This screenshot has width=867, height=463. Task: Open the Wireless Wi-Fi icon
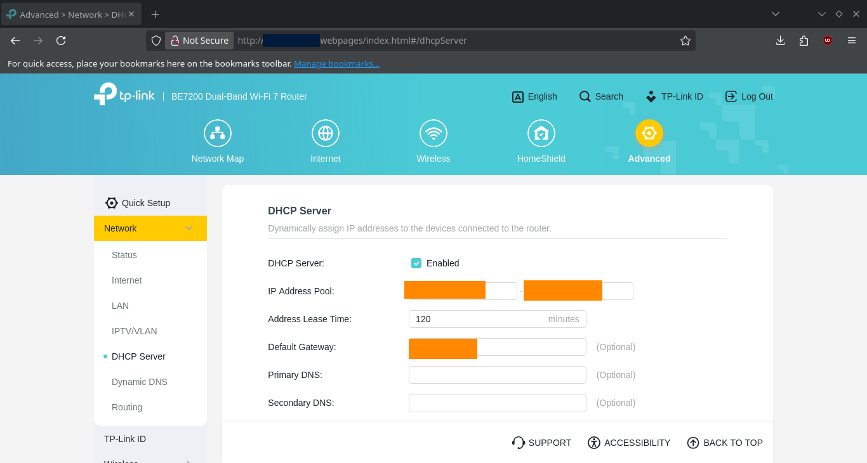coord(433,133)
